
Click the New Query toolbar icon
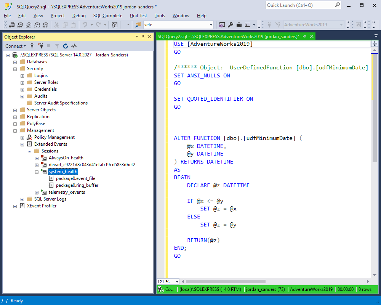[x=12, y=25]
